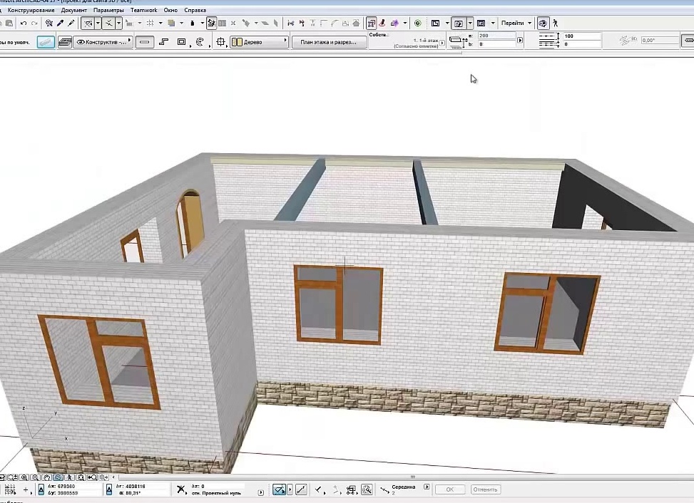Screen dimensions: 694x503
Task: Click the zoom in magnifier icon
Action: tap(24, 477)
